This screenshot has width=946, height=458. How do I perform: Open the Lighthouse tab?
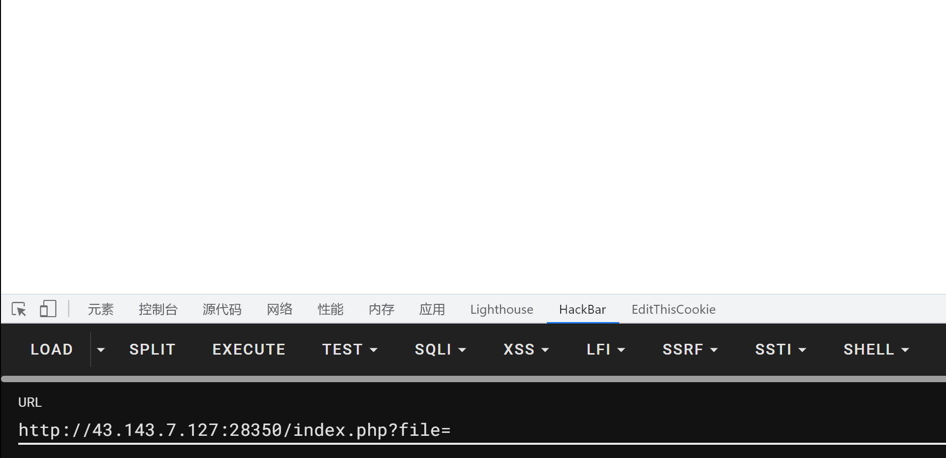click(x=502, y=309)
